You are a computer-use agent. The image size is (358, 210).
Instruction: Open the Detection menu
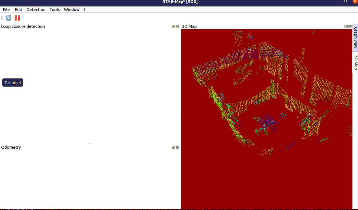click(x=36, y=9)
